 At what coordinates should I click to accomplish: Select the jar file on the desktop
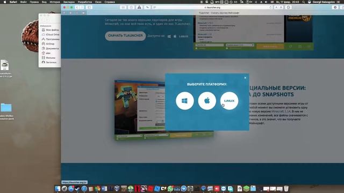pos(5,65)
